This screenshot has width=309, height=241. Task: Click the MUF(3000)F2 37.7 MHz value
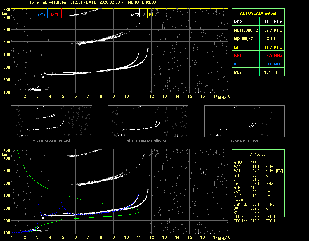272,30
